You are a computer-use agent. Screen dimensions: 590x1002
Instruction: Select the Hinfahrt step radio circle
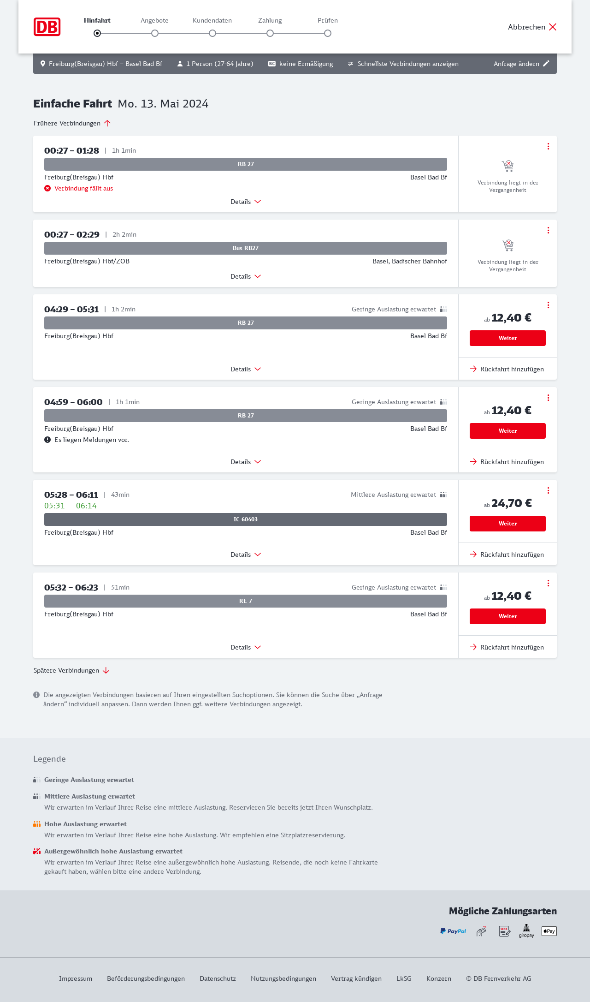coord(97,33)
